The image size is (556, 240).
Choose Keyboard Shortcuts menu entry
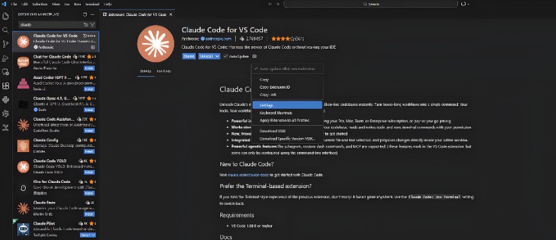(287, 113)
